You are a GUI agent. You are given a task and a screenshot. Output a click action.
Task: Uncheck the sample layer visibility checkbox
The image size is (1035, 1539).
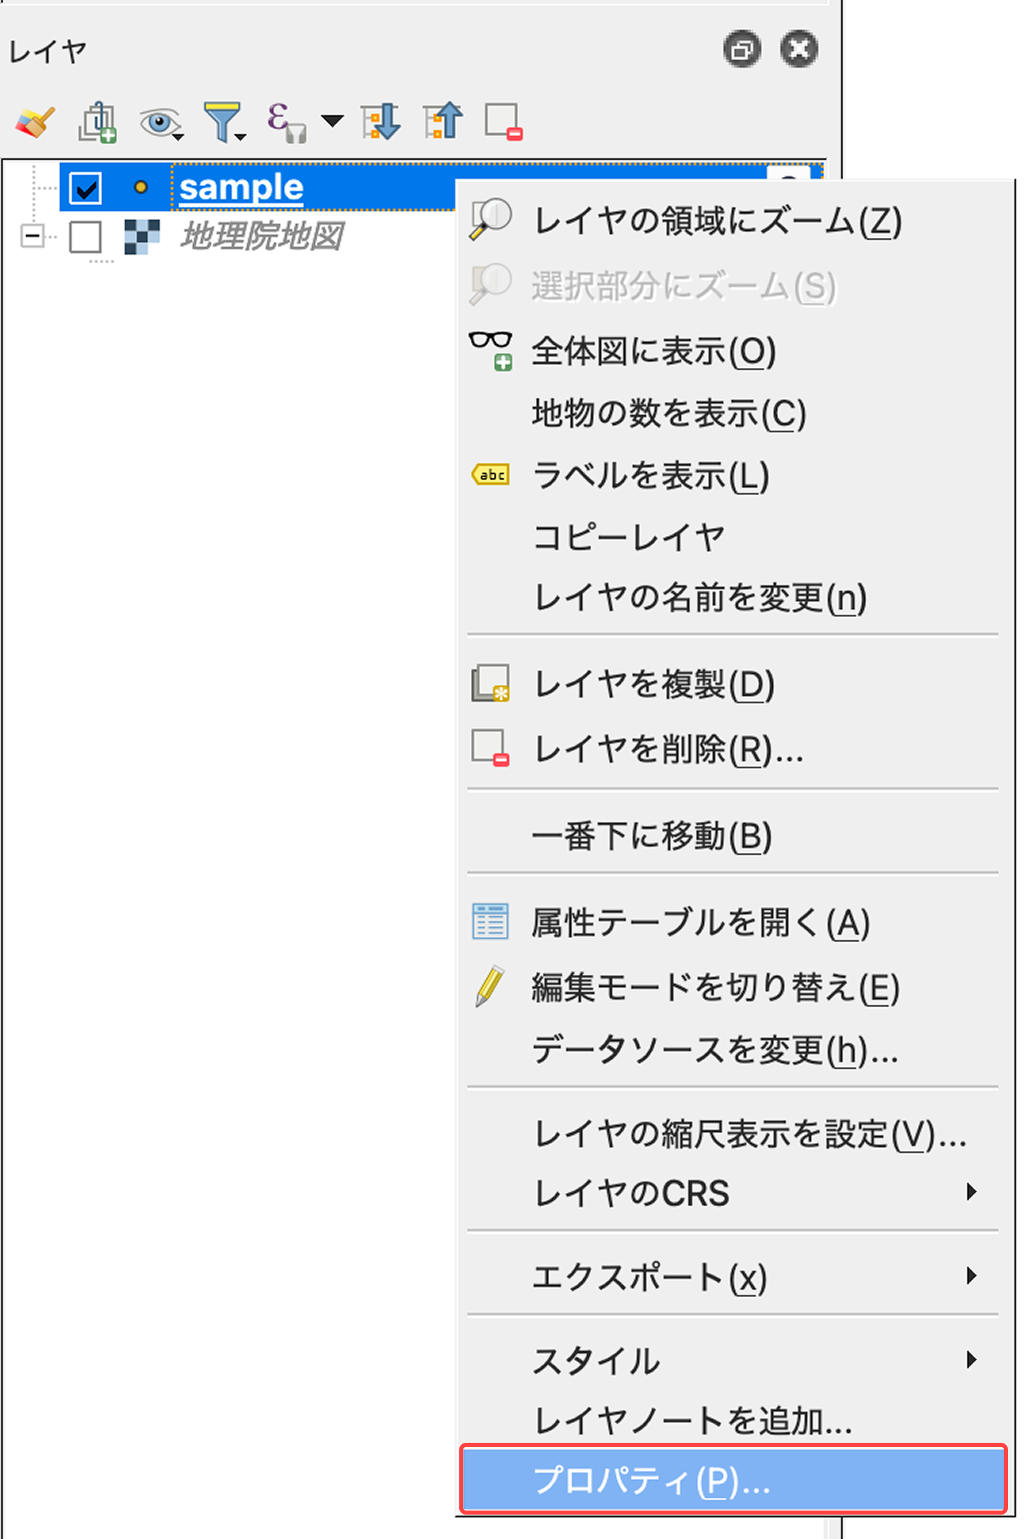point(85,188)
